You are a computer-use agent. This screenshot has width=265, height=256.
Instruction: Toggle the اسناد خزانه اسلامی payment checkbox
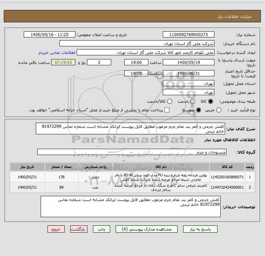pyautogui.click(x=167, y=110)
